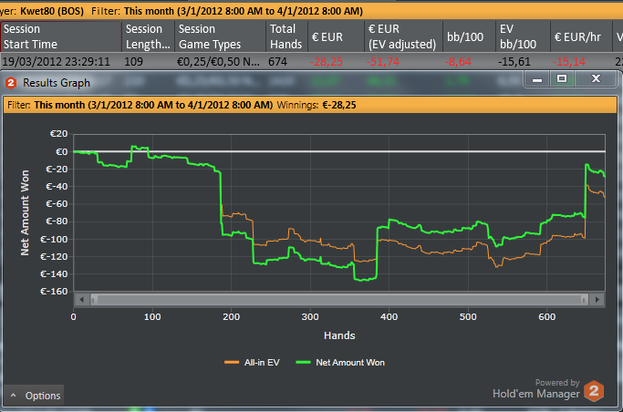Sort by bb/100 column header
Screen dimensions: 623x412
469,36
